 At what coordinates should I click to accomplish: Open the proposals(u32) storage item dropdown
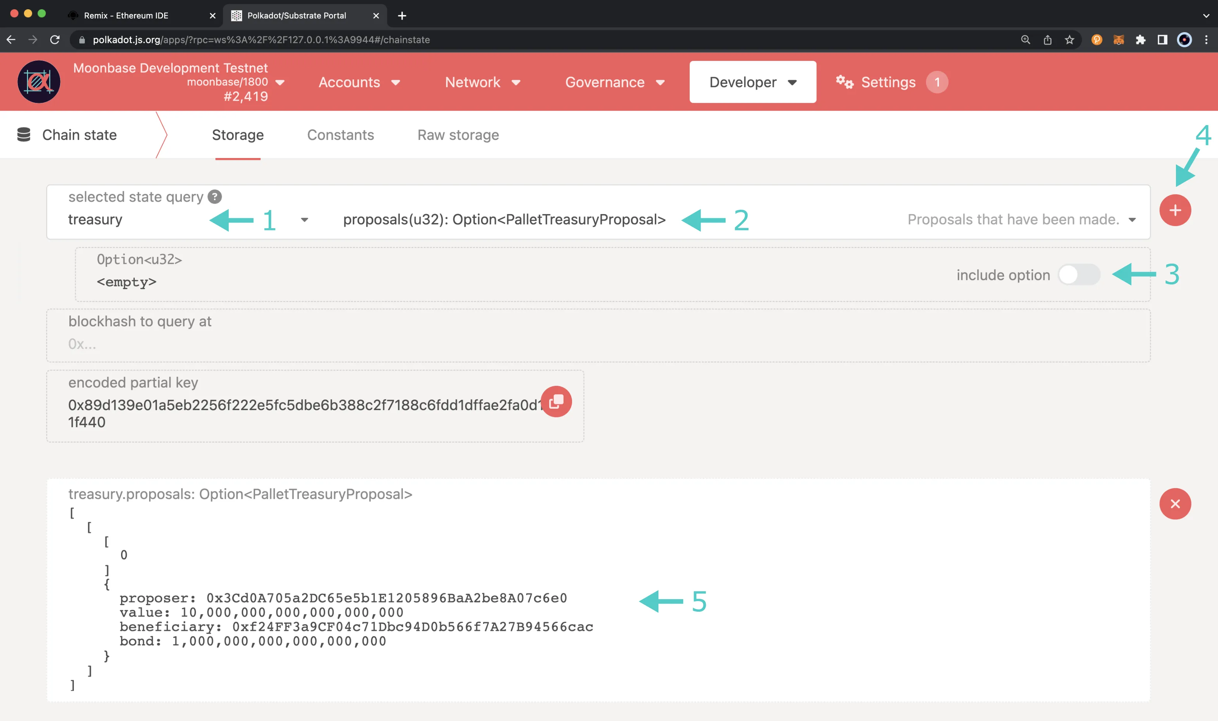tap(1132, 220)
